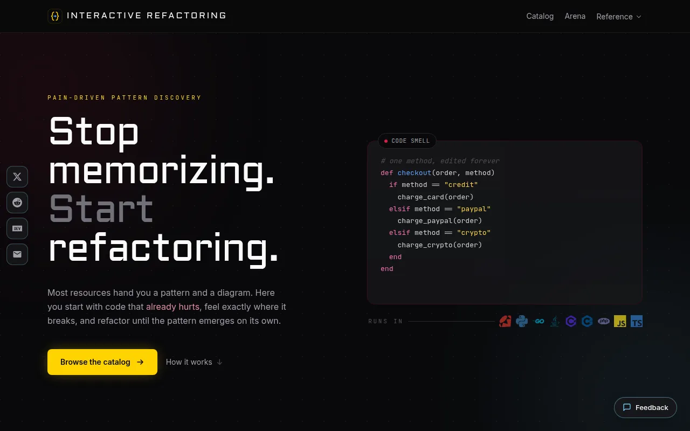Share on X (Twitter) sidebar icon
This screenshot has height=431, width=690.
coord(17,177)
